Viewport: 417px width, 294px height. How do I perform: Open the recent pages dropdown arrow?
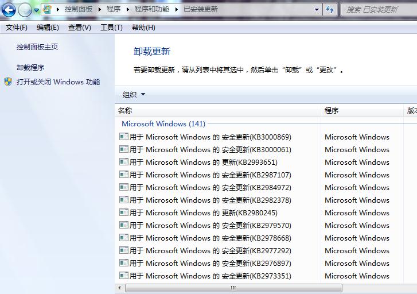click(x=37, y=10)
